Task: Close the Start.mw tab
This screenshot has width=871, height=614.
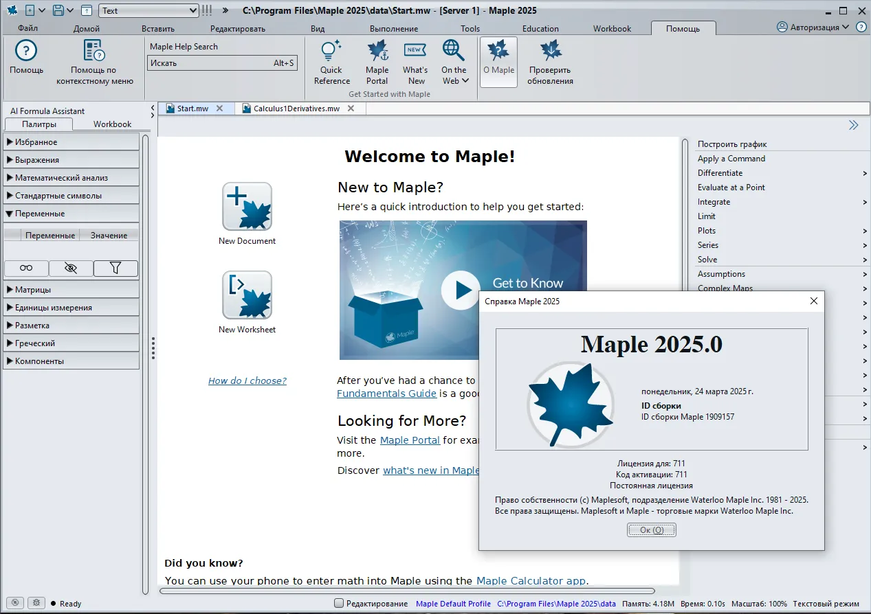Action: tap(220, 108)
